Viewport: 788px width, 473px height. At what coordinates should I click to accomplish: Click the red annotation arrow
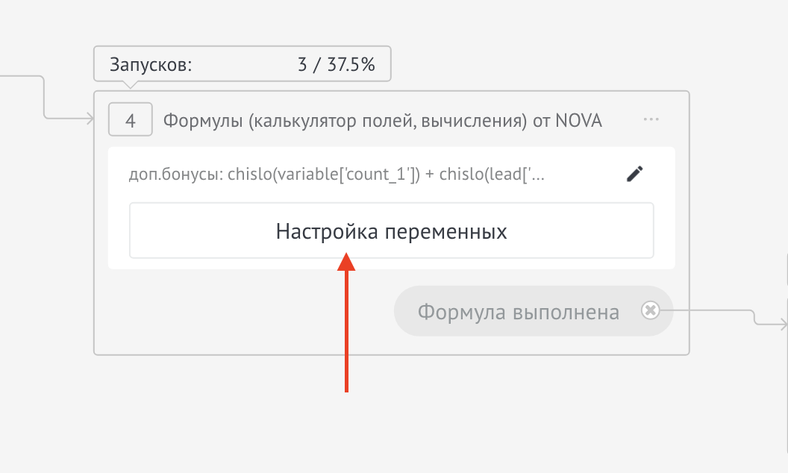click(x=346, y=322)
